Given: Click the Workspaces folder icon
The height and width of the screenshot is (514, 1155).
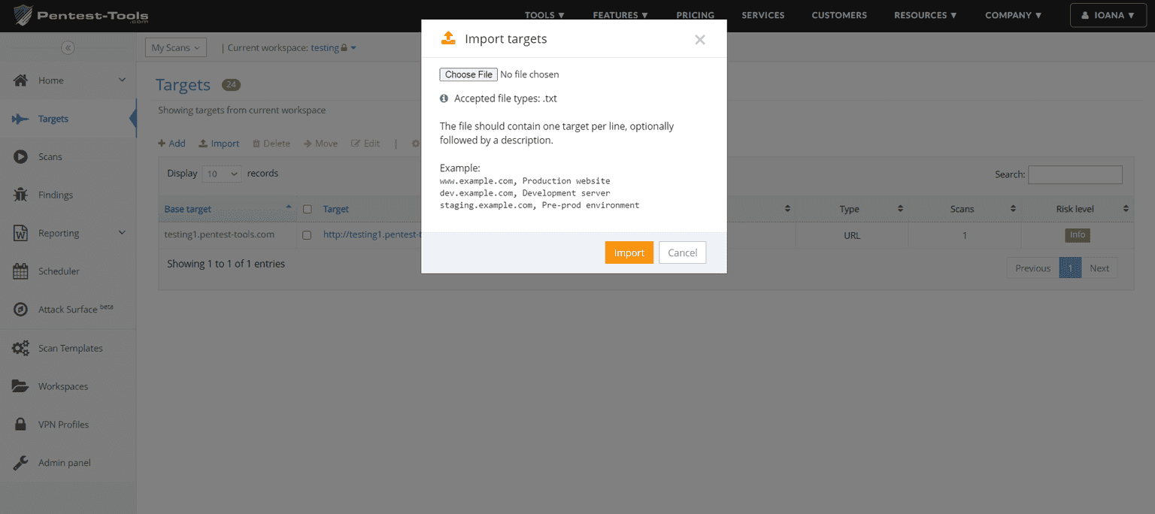Looking at the screenshot, I should coord(20,385).
